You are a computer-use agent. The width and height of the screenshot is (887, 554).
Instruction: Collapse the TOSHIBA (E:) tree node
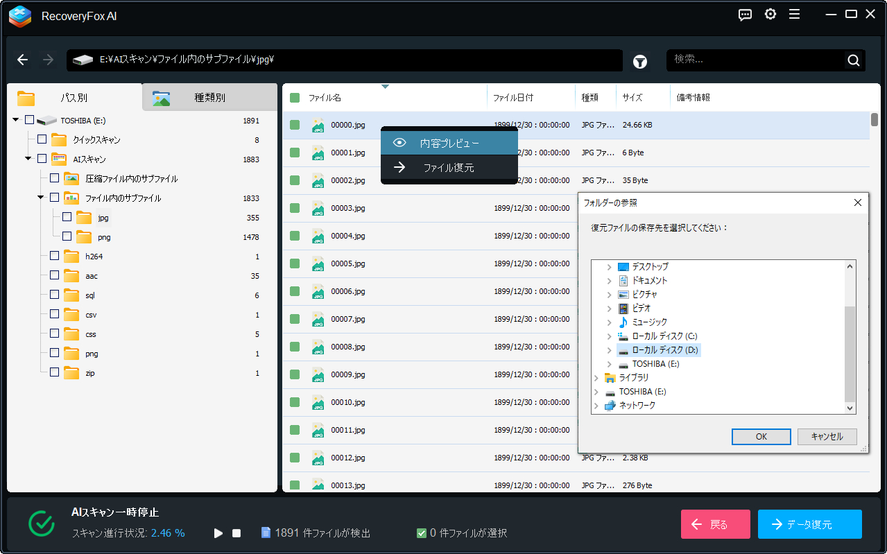pos(16,120)
